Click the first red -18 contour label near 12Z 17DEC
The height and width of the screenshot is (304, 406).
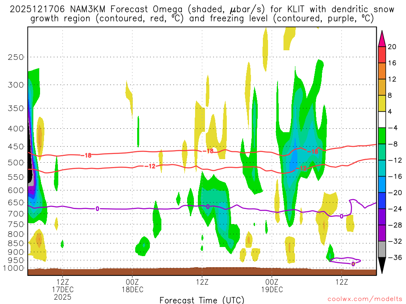pyautogui.click(x=86, y=155)
